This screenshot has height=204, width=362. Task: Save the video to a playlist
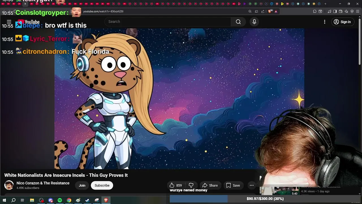coord(233,185)
